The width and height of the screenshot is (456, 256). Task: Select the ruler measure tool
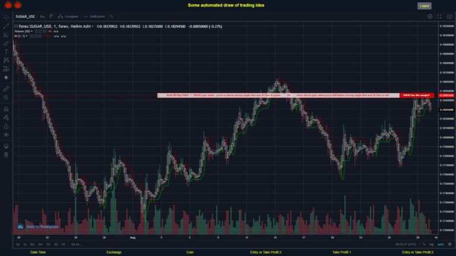[x=6, y=89]
